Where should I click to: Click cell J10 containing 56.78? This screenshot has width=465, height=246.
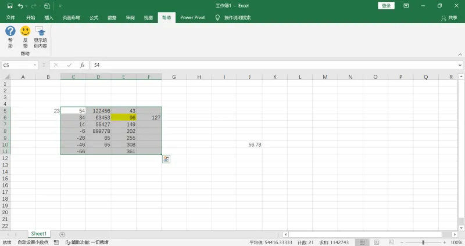249,145
